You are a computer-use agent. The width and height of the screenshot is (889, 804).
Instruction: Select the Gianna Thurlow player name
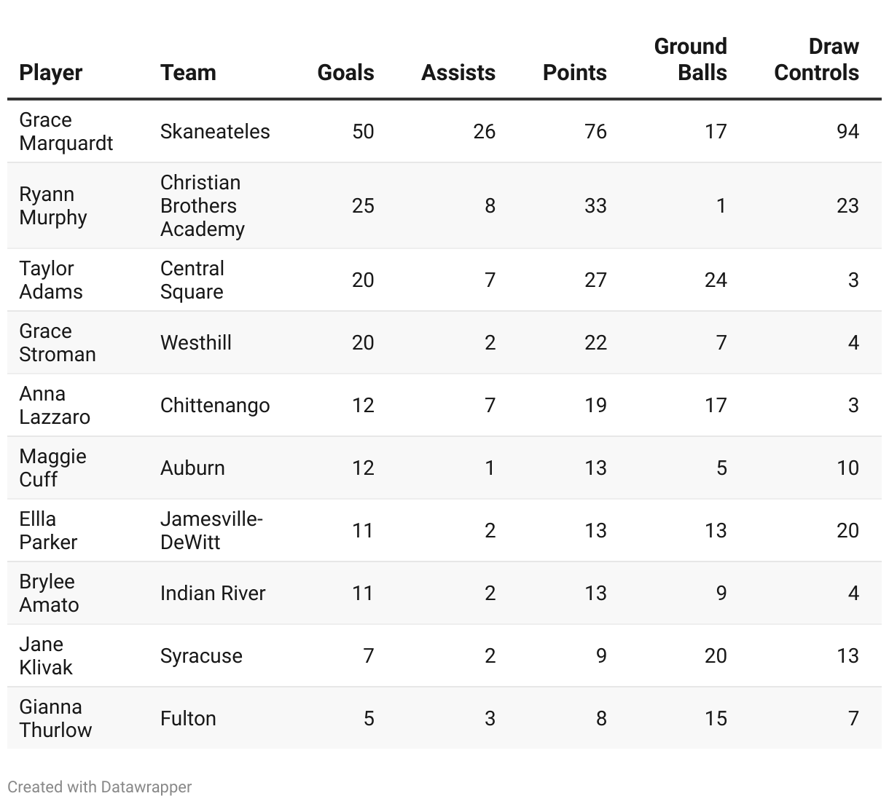pos(55,719)
